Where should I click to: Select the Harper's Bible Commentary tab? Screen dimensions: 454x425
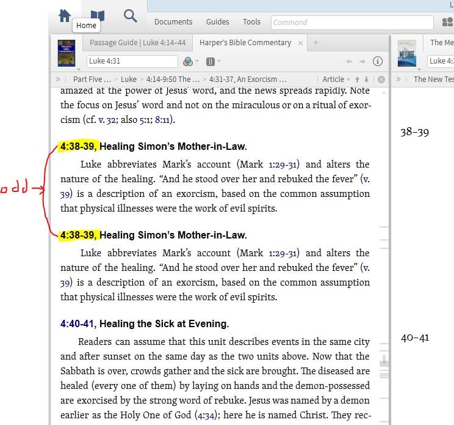245,43
